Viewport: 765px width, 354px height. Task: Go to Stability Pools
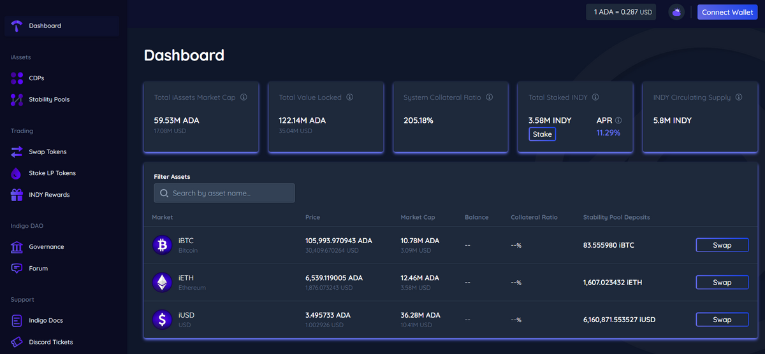(49, 99)
